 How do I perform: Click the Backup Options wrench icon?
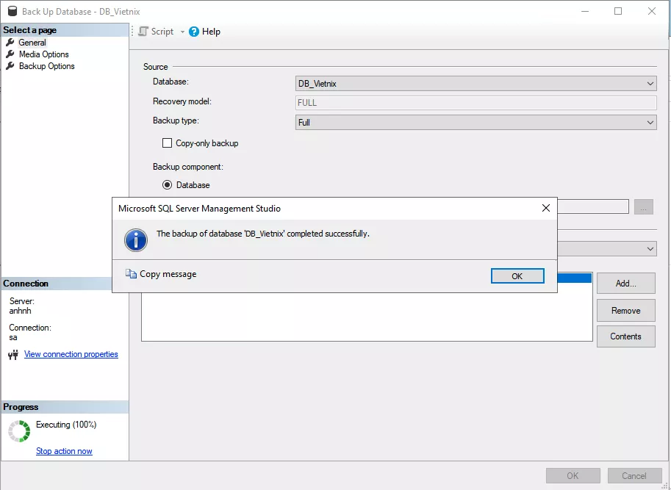10,66
